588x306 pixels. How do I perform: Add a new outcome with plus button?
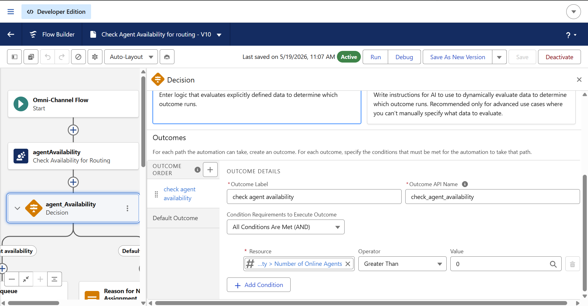tap(210, 170)
